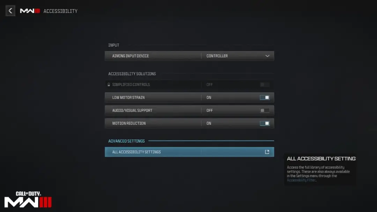Expand the Aiming Input Device dropdown arrow

click(267, 56)
